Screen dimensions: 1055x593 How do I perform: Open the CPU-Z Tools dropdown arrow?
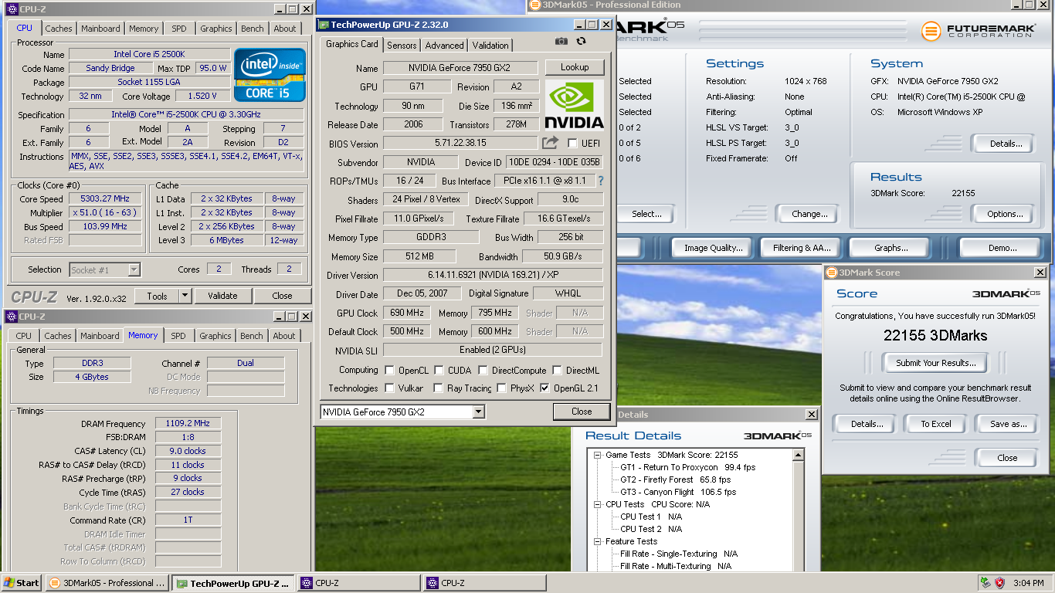point(185,296)
